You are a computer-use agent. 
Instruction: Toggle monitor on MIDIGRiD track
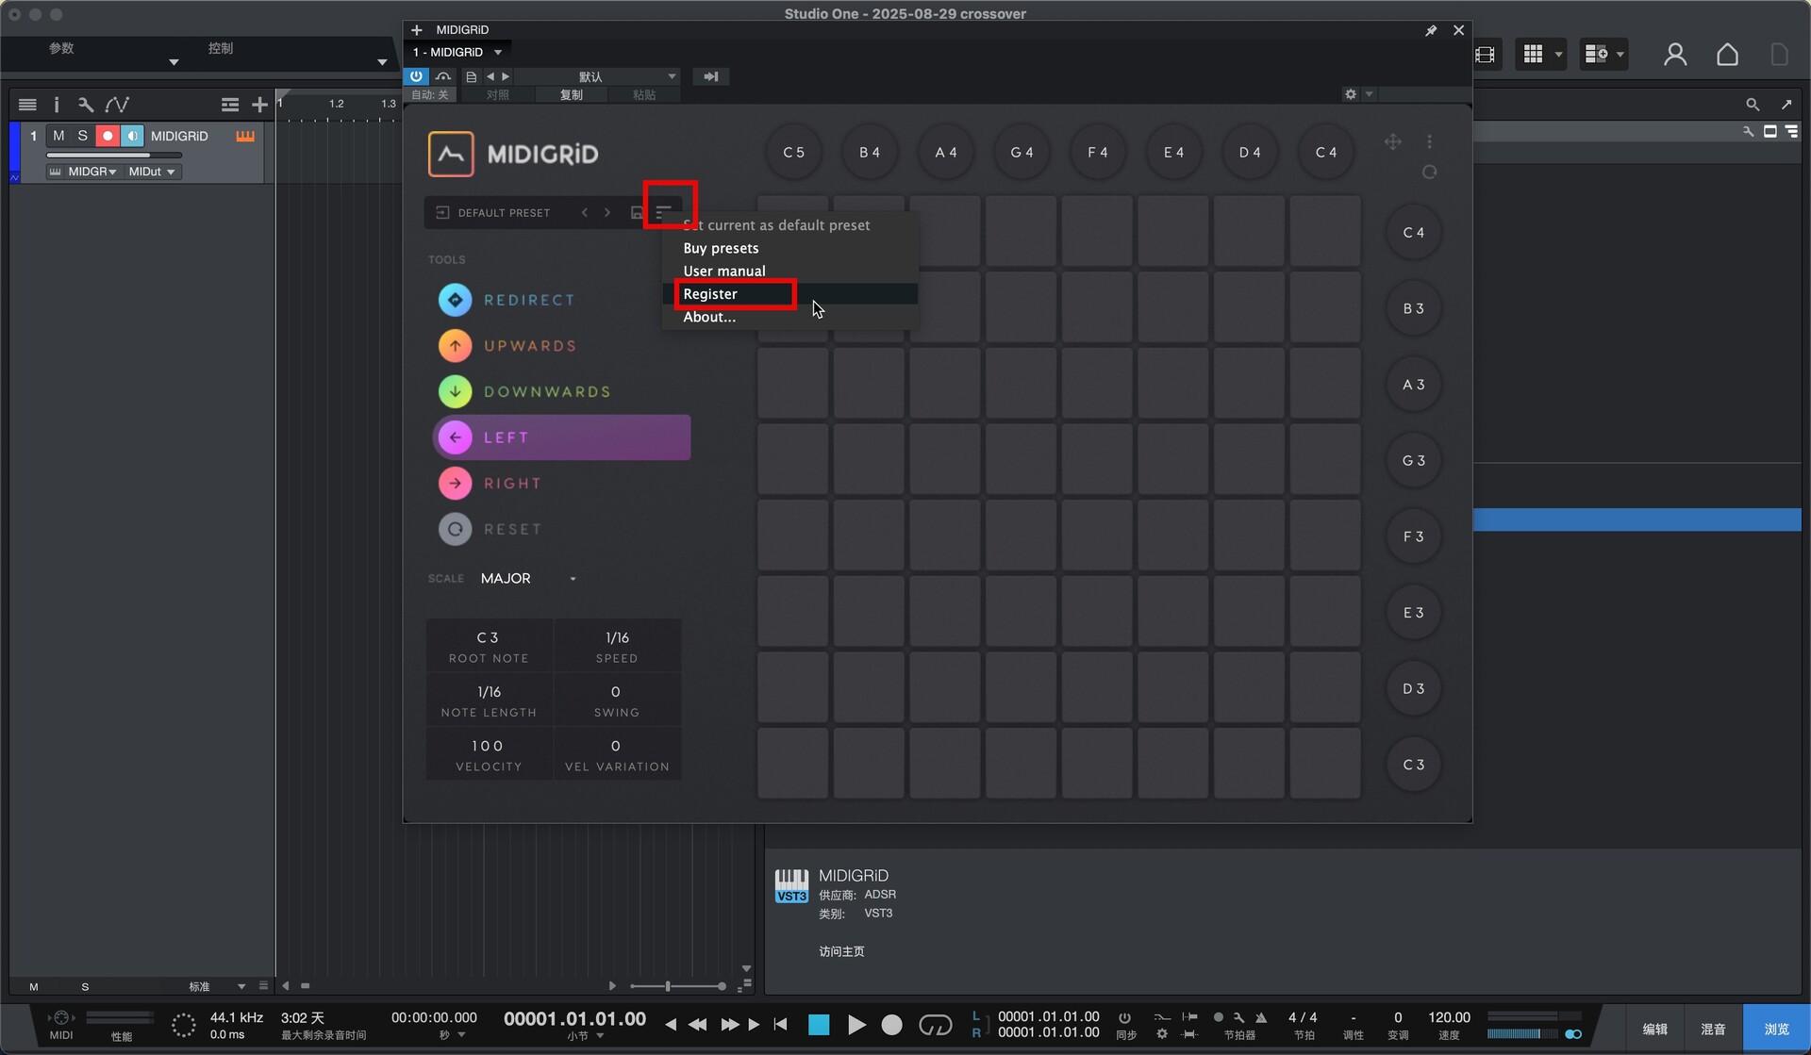(x=132, y=136)
